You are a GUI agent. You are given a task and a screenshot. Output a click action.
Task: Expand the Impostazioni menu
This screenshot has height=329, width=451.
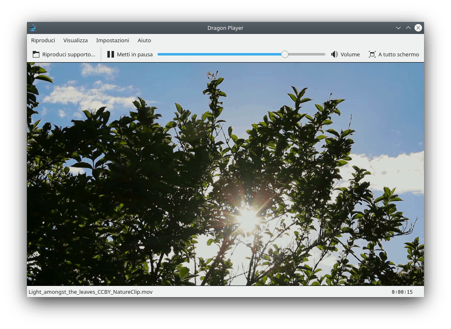click(113, 40)
